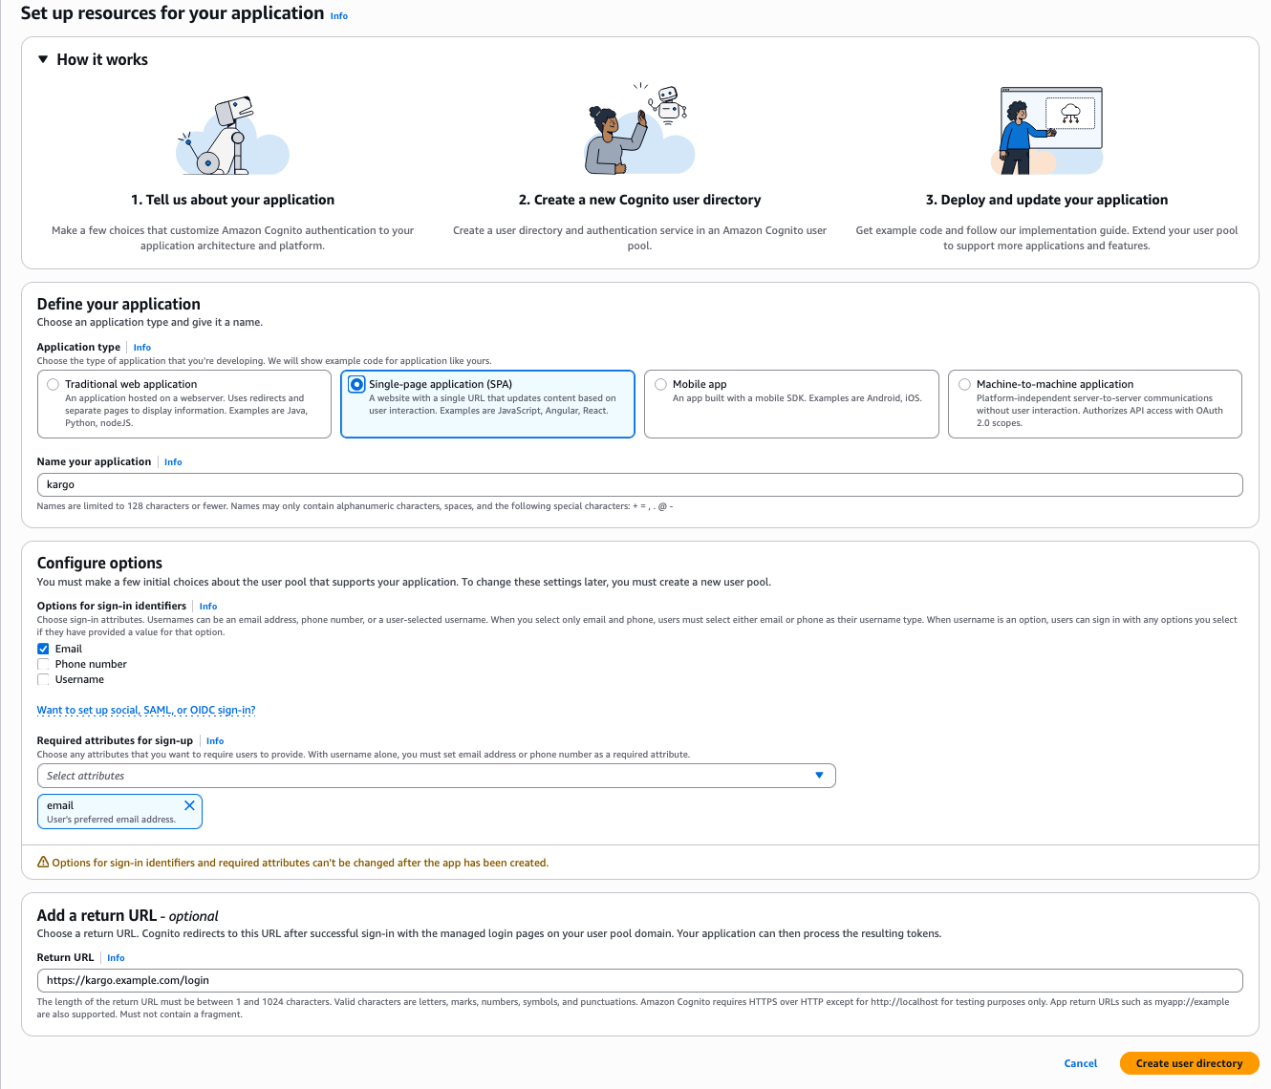The height and width of the screenshot is (1089, 1271).
Task: Click the Info icon beside Application type
Action: click(x=141, y=347)
